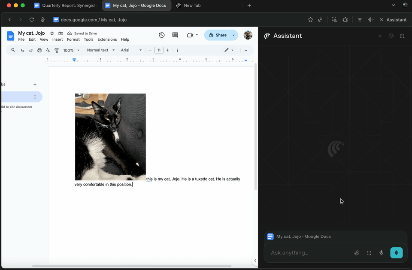Open the comments panel icon
412x270 pixels.
(x=175, y=35)
